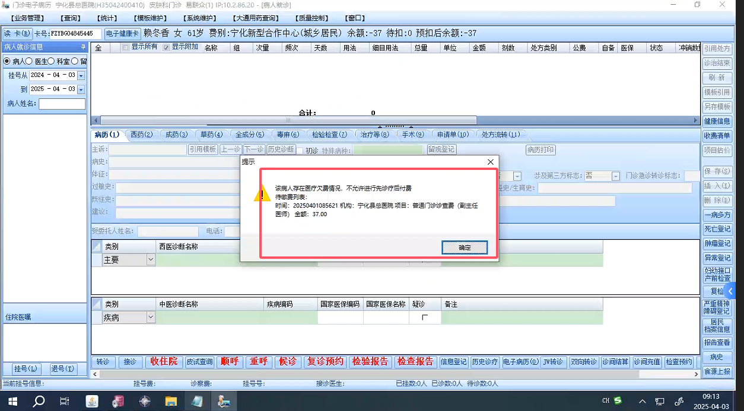Click the 病历打印 button
This screenshot has width=744, height=411.
click(x=540, y=150)
